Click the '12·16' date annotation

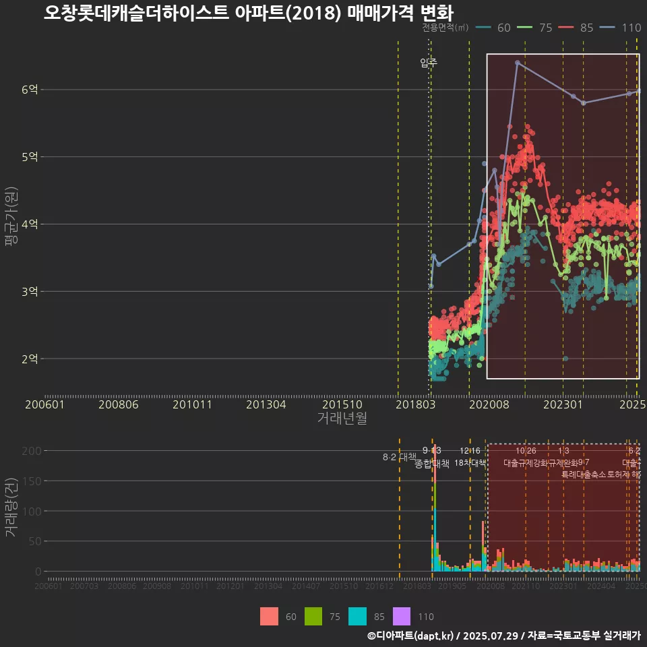470,451
